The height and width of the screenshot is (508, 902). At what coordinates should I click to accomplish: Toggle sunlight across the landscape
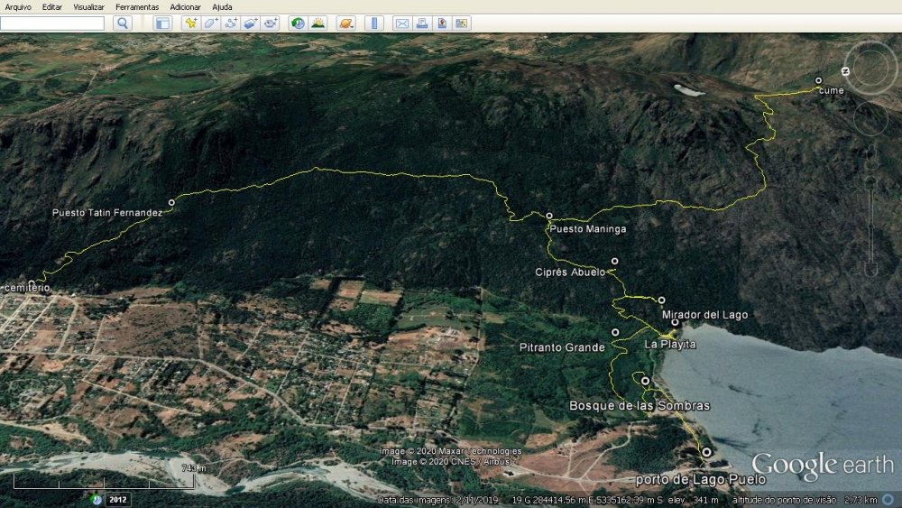coord(318,23)
